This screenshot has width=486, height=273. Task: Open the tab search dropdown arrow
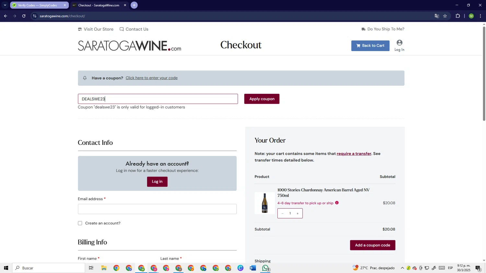5,5
